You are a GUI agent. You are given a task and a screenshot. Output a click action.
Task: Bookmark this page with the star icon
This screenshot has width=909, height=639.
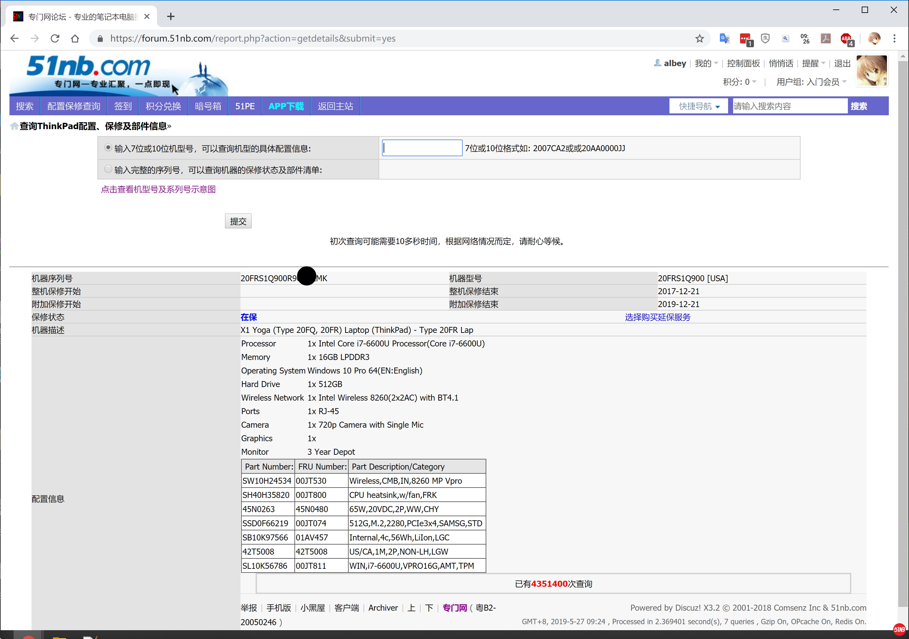700,38
